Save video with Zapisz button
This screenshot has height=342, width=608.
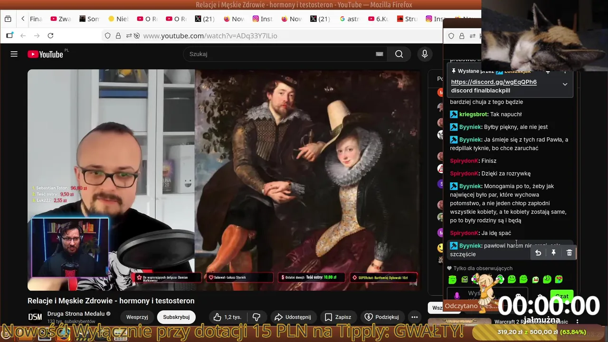coord(338,317)
